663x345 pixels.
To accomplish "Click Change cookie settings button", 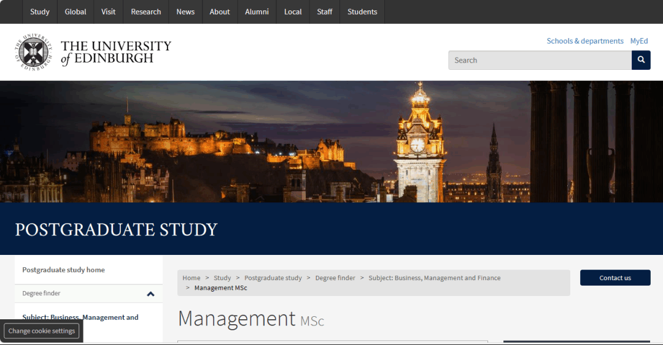I will [42, 331].
